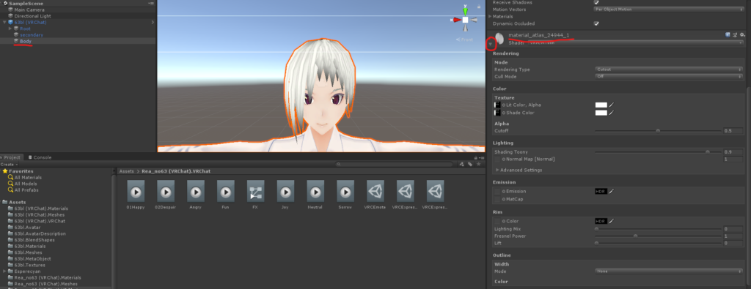751x289 pixels.
Task: Select the Neutral animation clip asset
Action: [315, 192]
